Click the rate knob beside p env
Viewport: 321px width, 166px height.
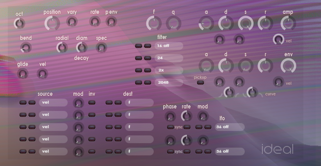coord(95,21)
